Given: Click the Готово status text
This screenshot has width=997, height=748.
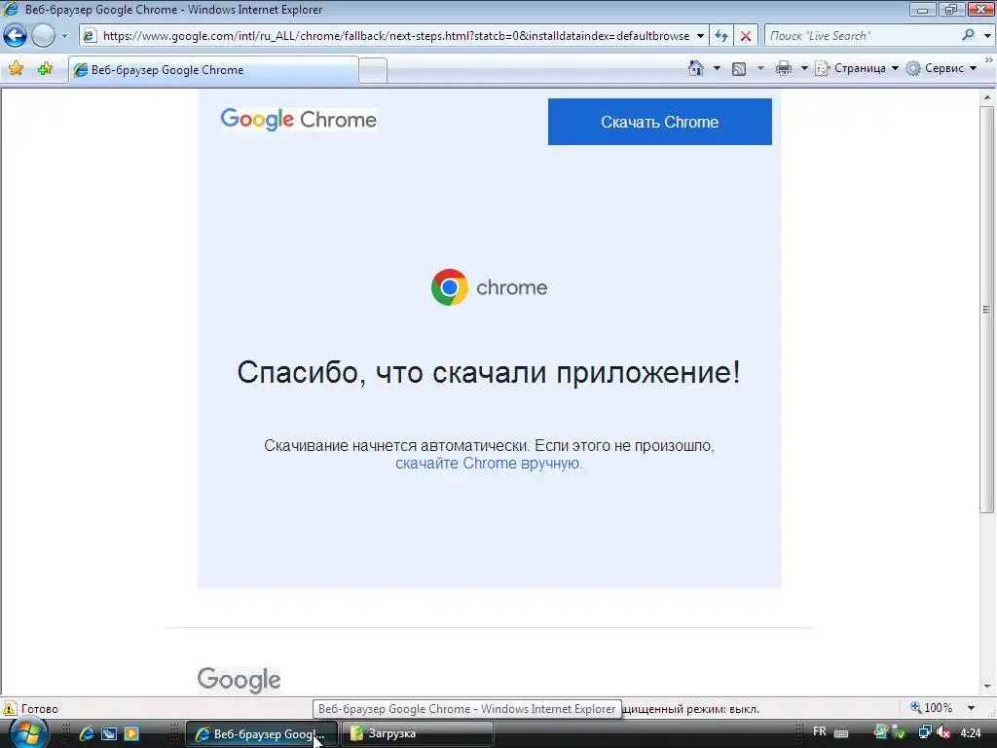Looking at the screenshot, I should 39,709.
